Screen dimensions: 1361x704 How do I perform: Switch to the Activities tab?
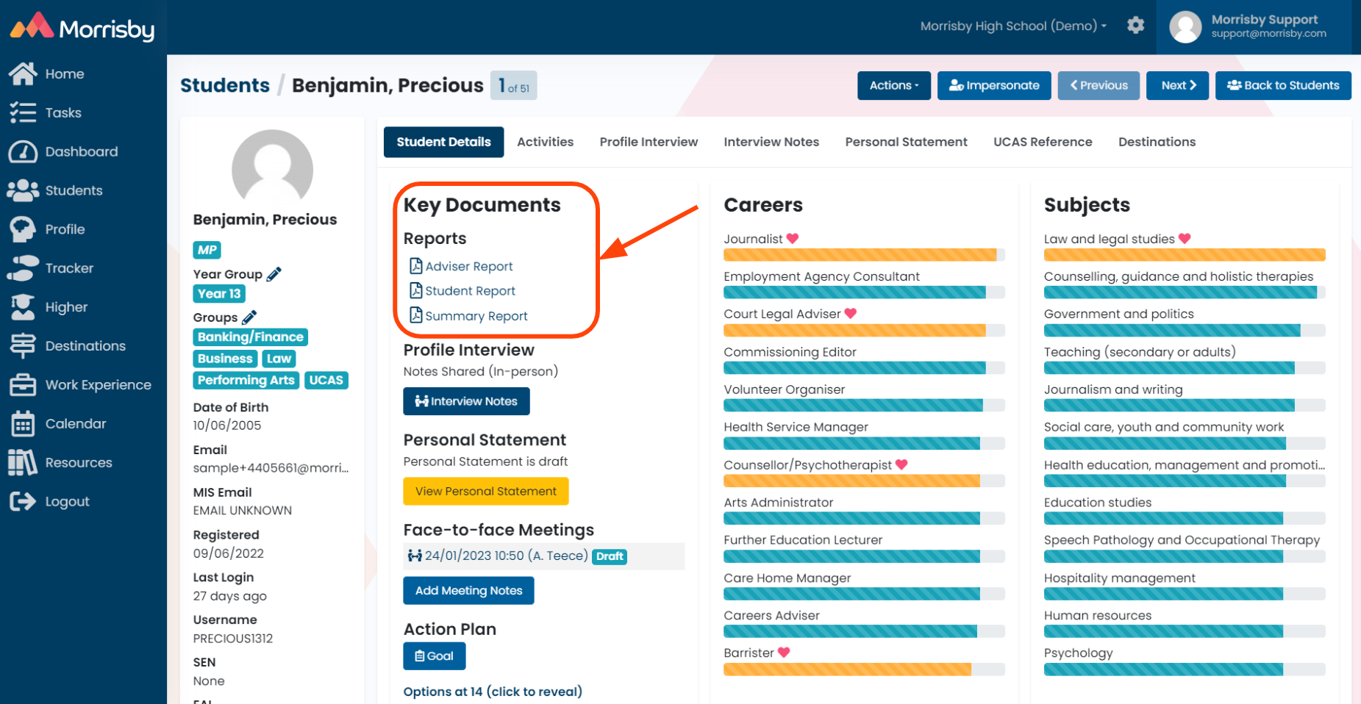click(x=545, y=142)
